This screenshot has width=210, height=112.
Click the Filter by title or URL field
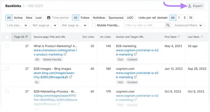[x=144, y=25]
